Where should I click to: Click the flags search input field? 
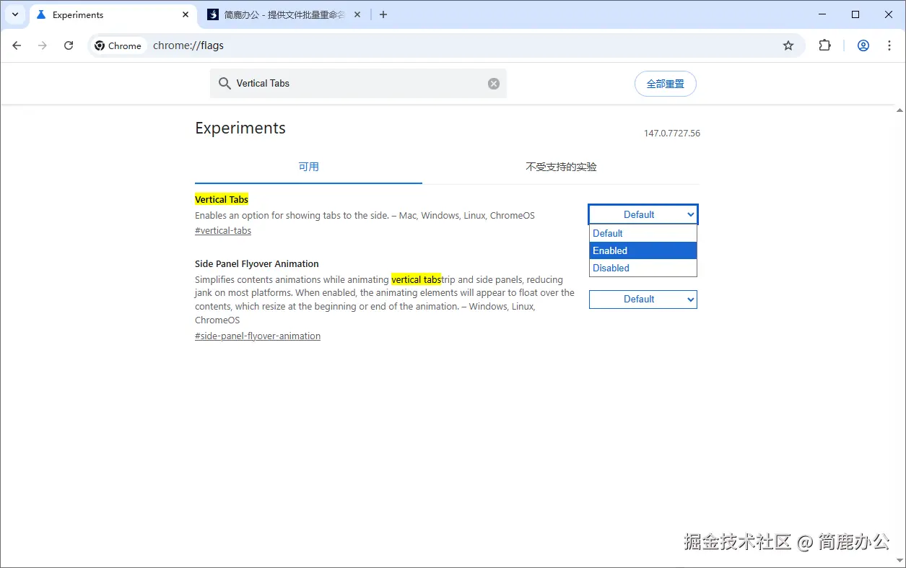tap(358, 84)
